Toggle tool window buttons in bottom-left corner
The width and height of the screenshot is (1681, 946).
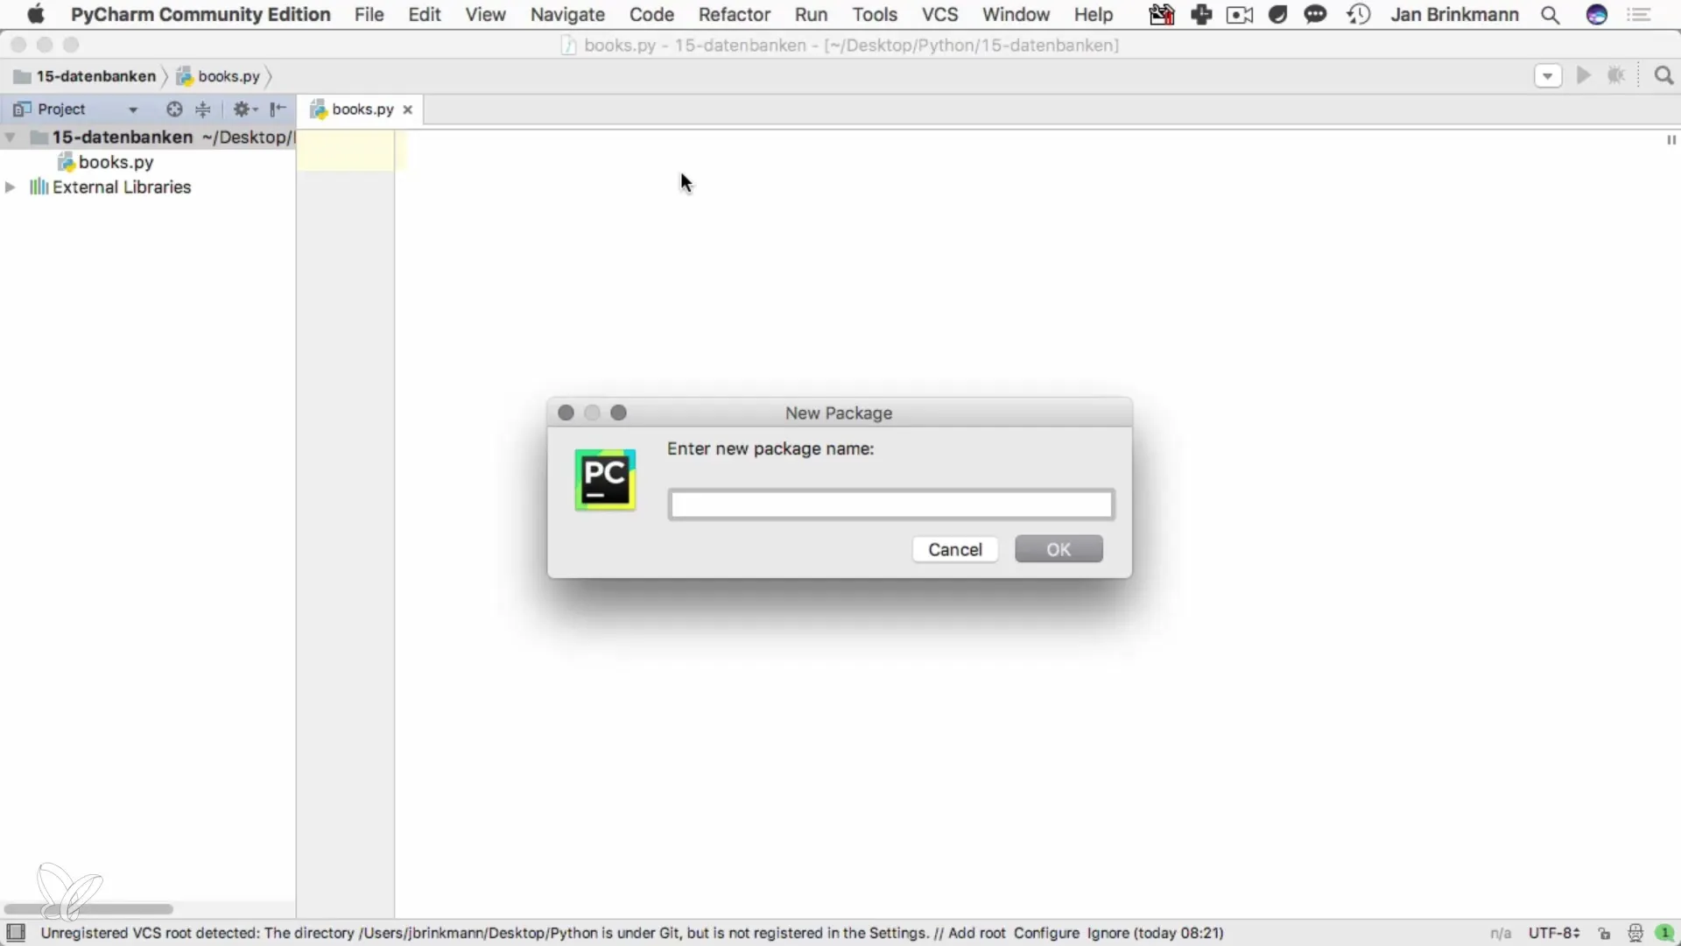16,933
